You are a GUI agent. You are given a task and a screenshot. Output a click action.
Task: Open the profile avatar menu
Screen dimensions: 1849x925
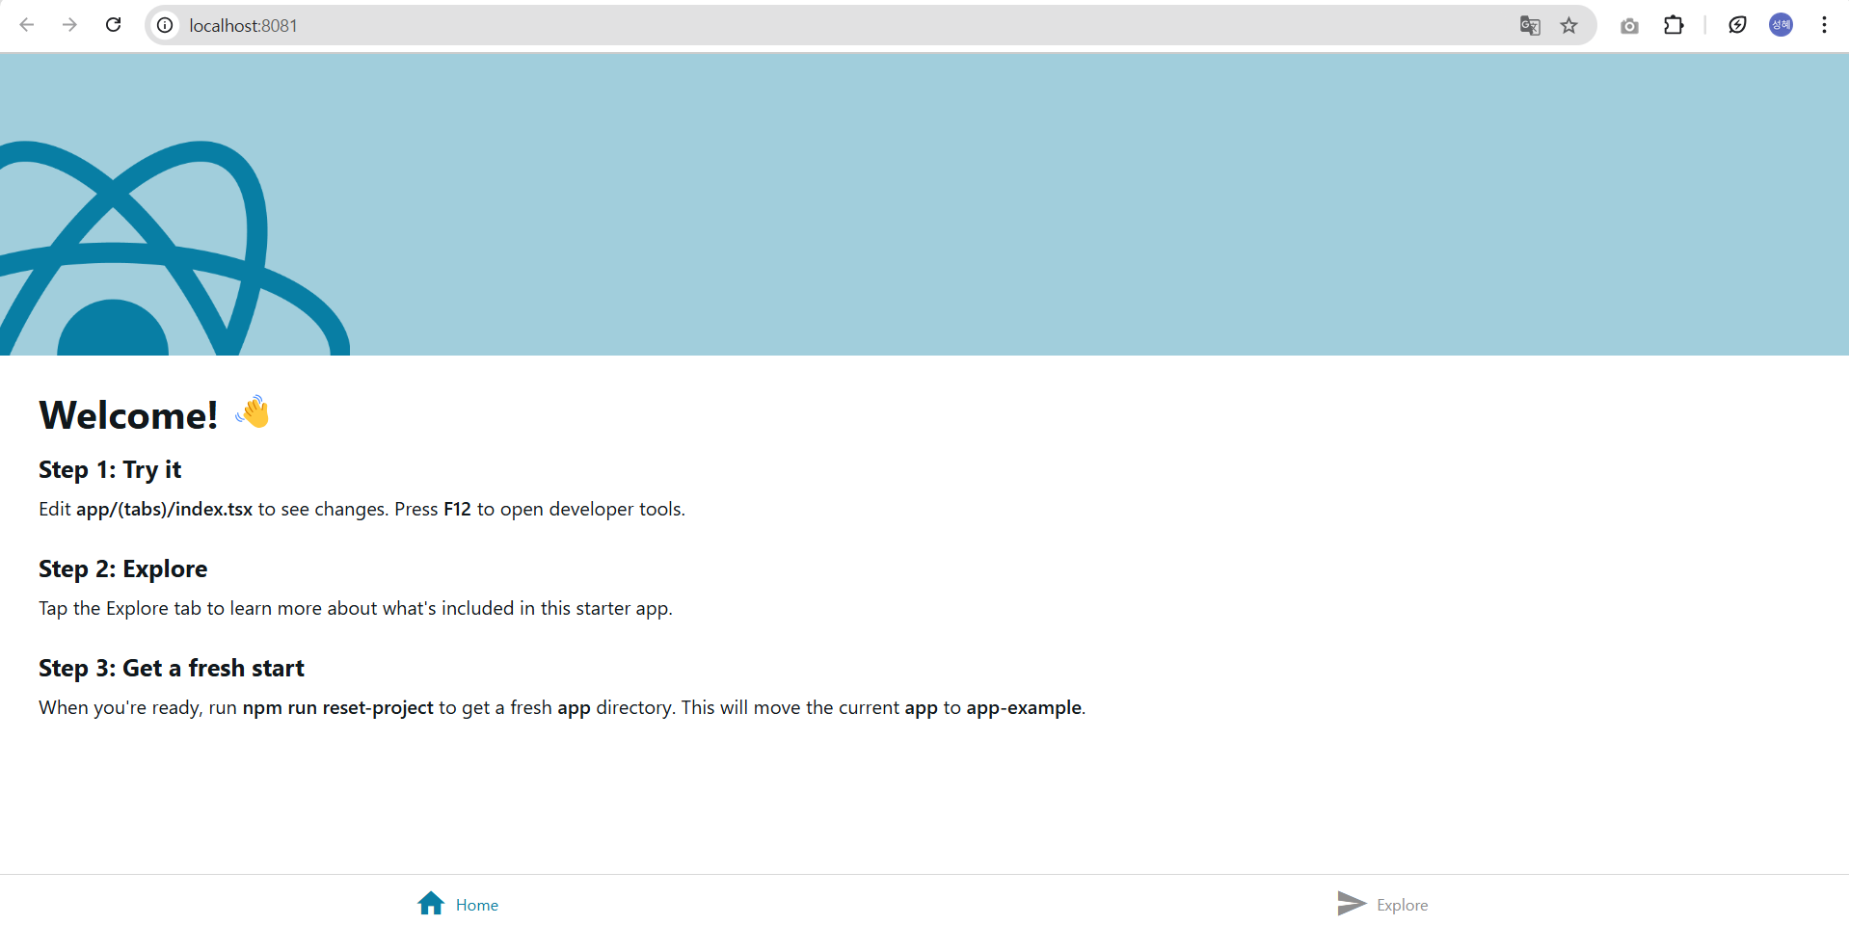pyautogui.click(x=1782, y=25)
